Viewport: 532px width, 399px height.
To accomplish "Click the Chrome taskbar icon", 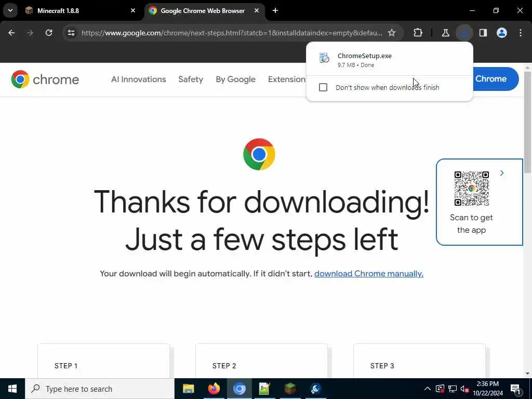I will pyautogui.click(x=239, y=389).
